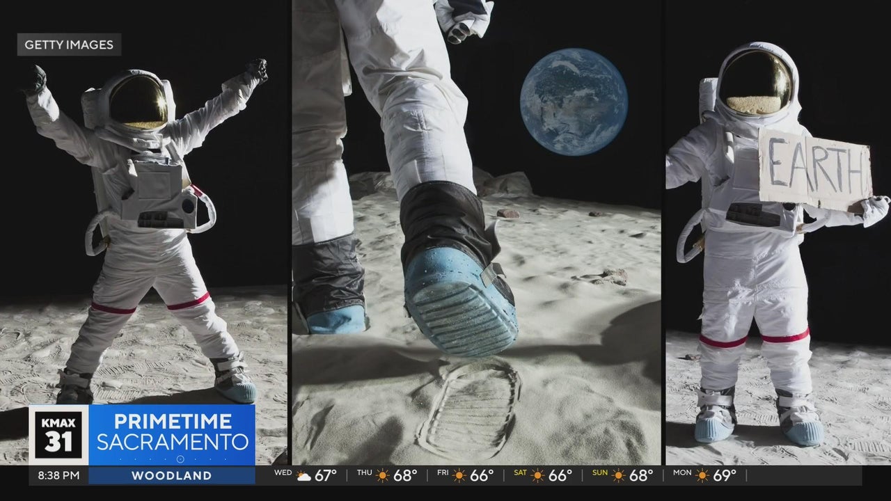Click the Monday sun forecast icon
Screen dimensions: 891x501
point(701,476)
